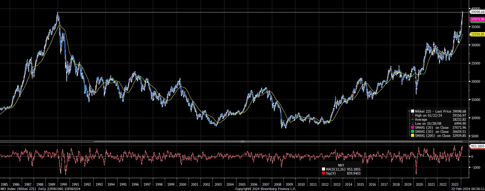Screen dimensions: 485x191
Task: Click the Low marker icon in legend
Action: (x=413, y=123)
